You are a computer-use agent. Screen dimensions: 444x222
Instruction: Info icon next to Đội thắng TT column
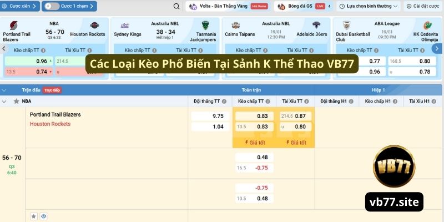224,102
